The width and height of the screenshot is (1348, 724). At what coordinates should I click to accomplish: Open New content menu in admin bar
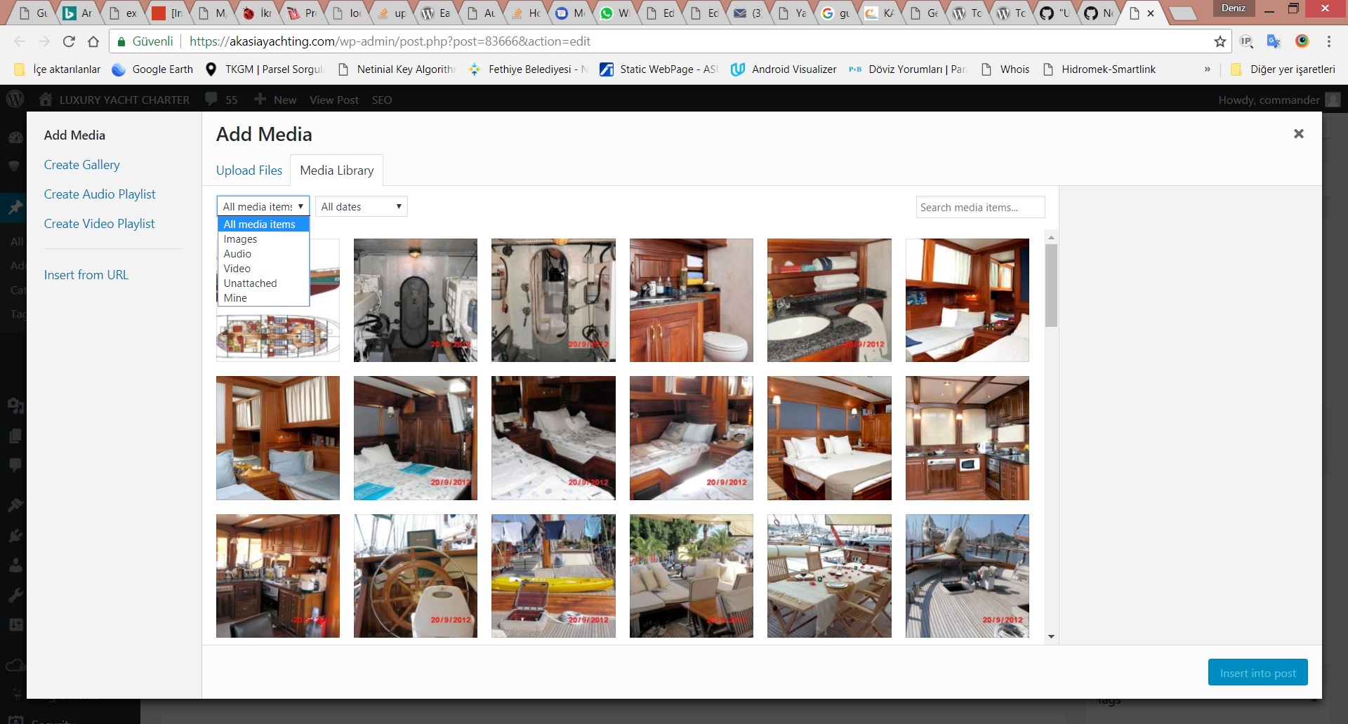click(x=275, y=100)
